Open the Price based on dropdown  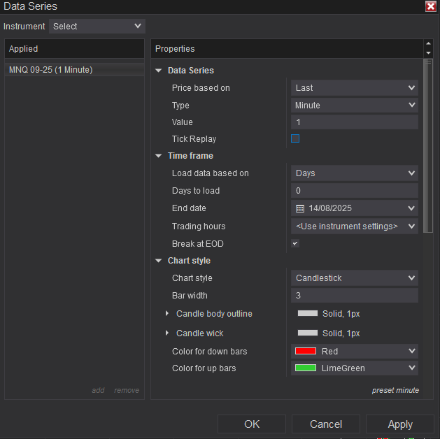point(355,88)
